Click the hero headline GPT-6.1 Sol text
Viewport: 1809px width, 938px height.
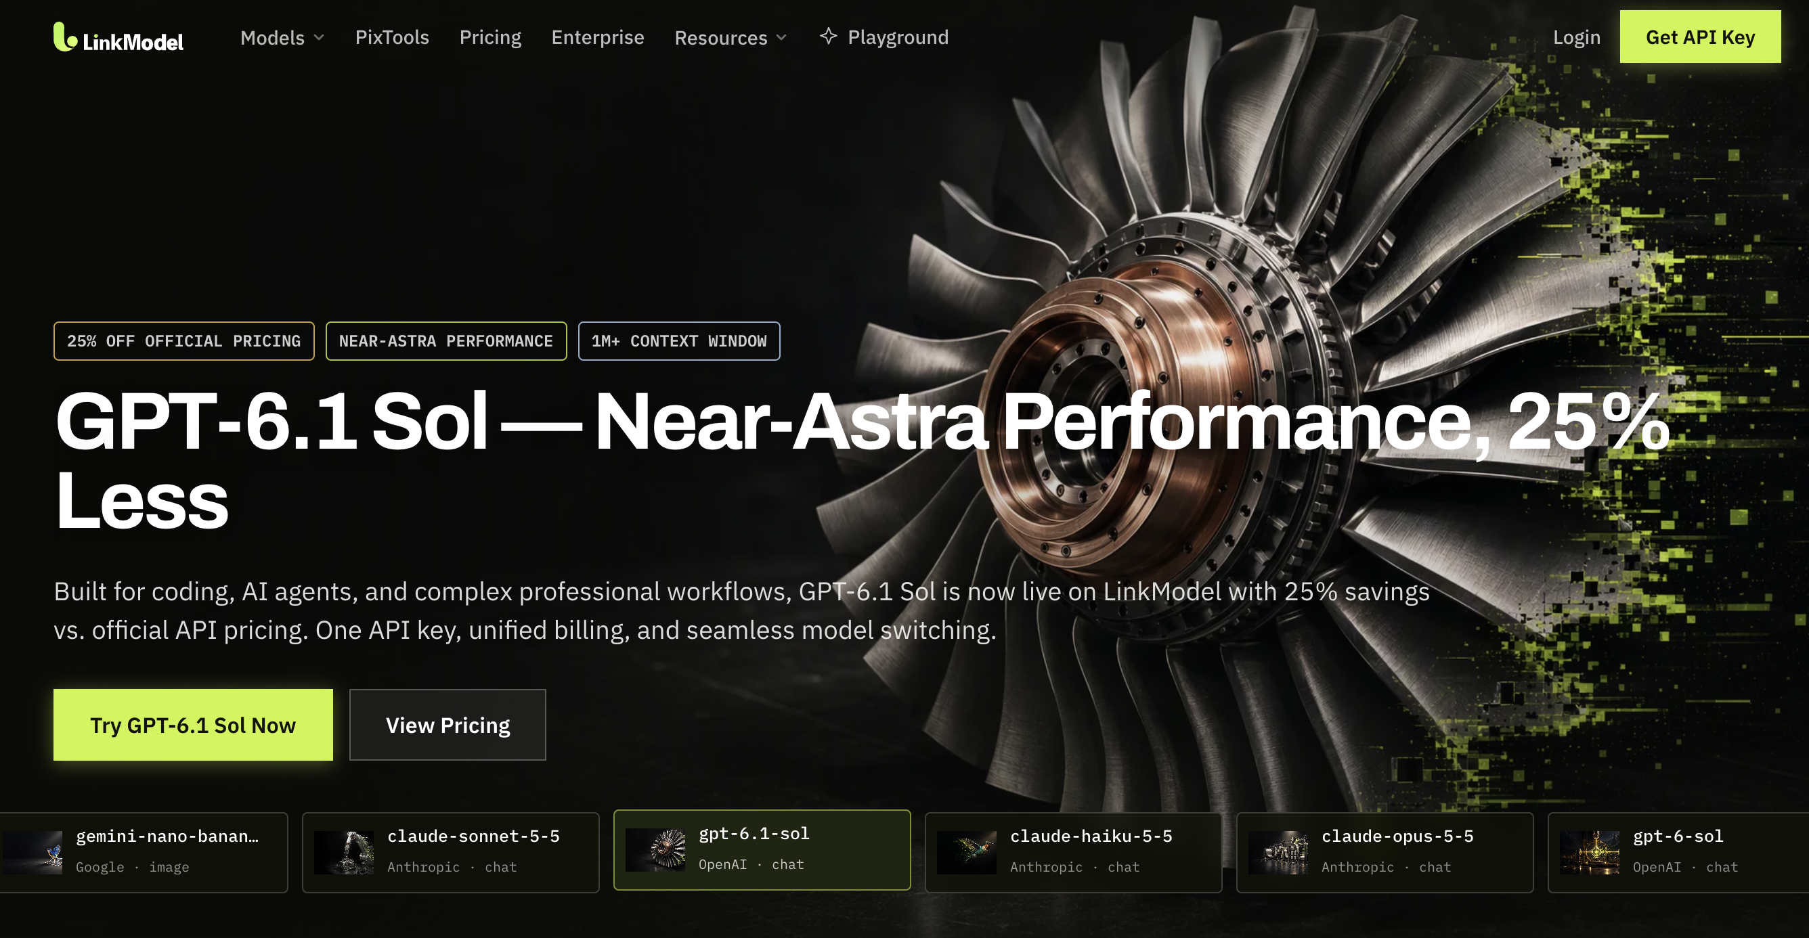(271, 421)
